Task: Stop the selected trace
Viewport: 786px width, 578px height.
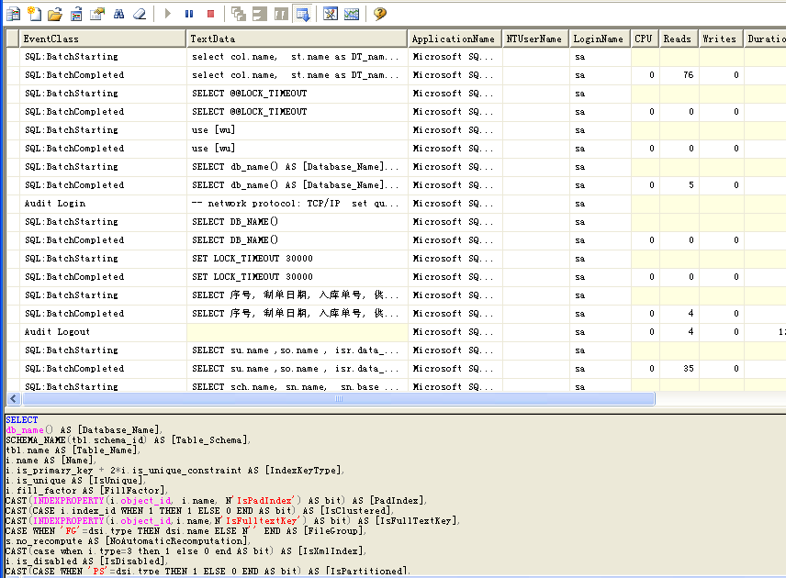Action: [x=210, y=14]
